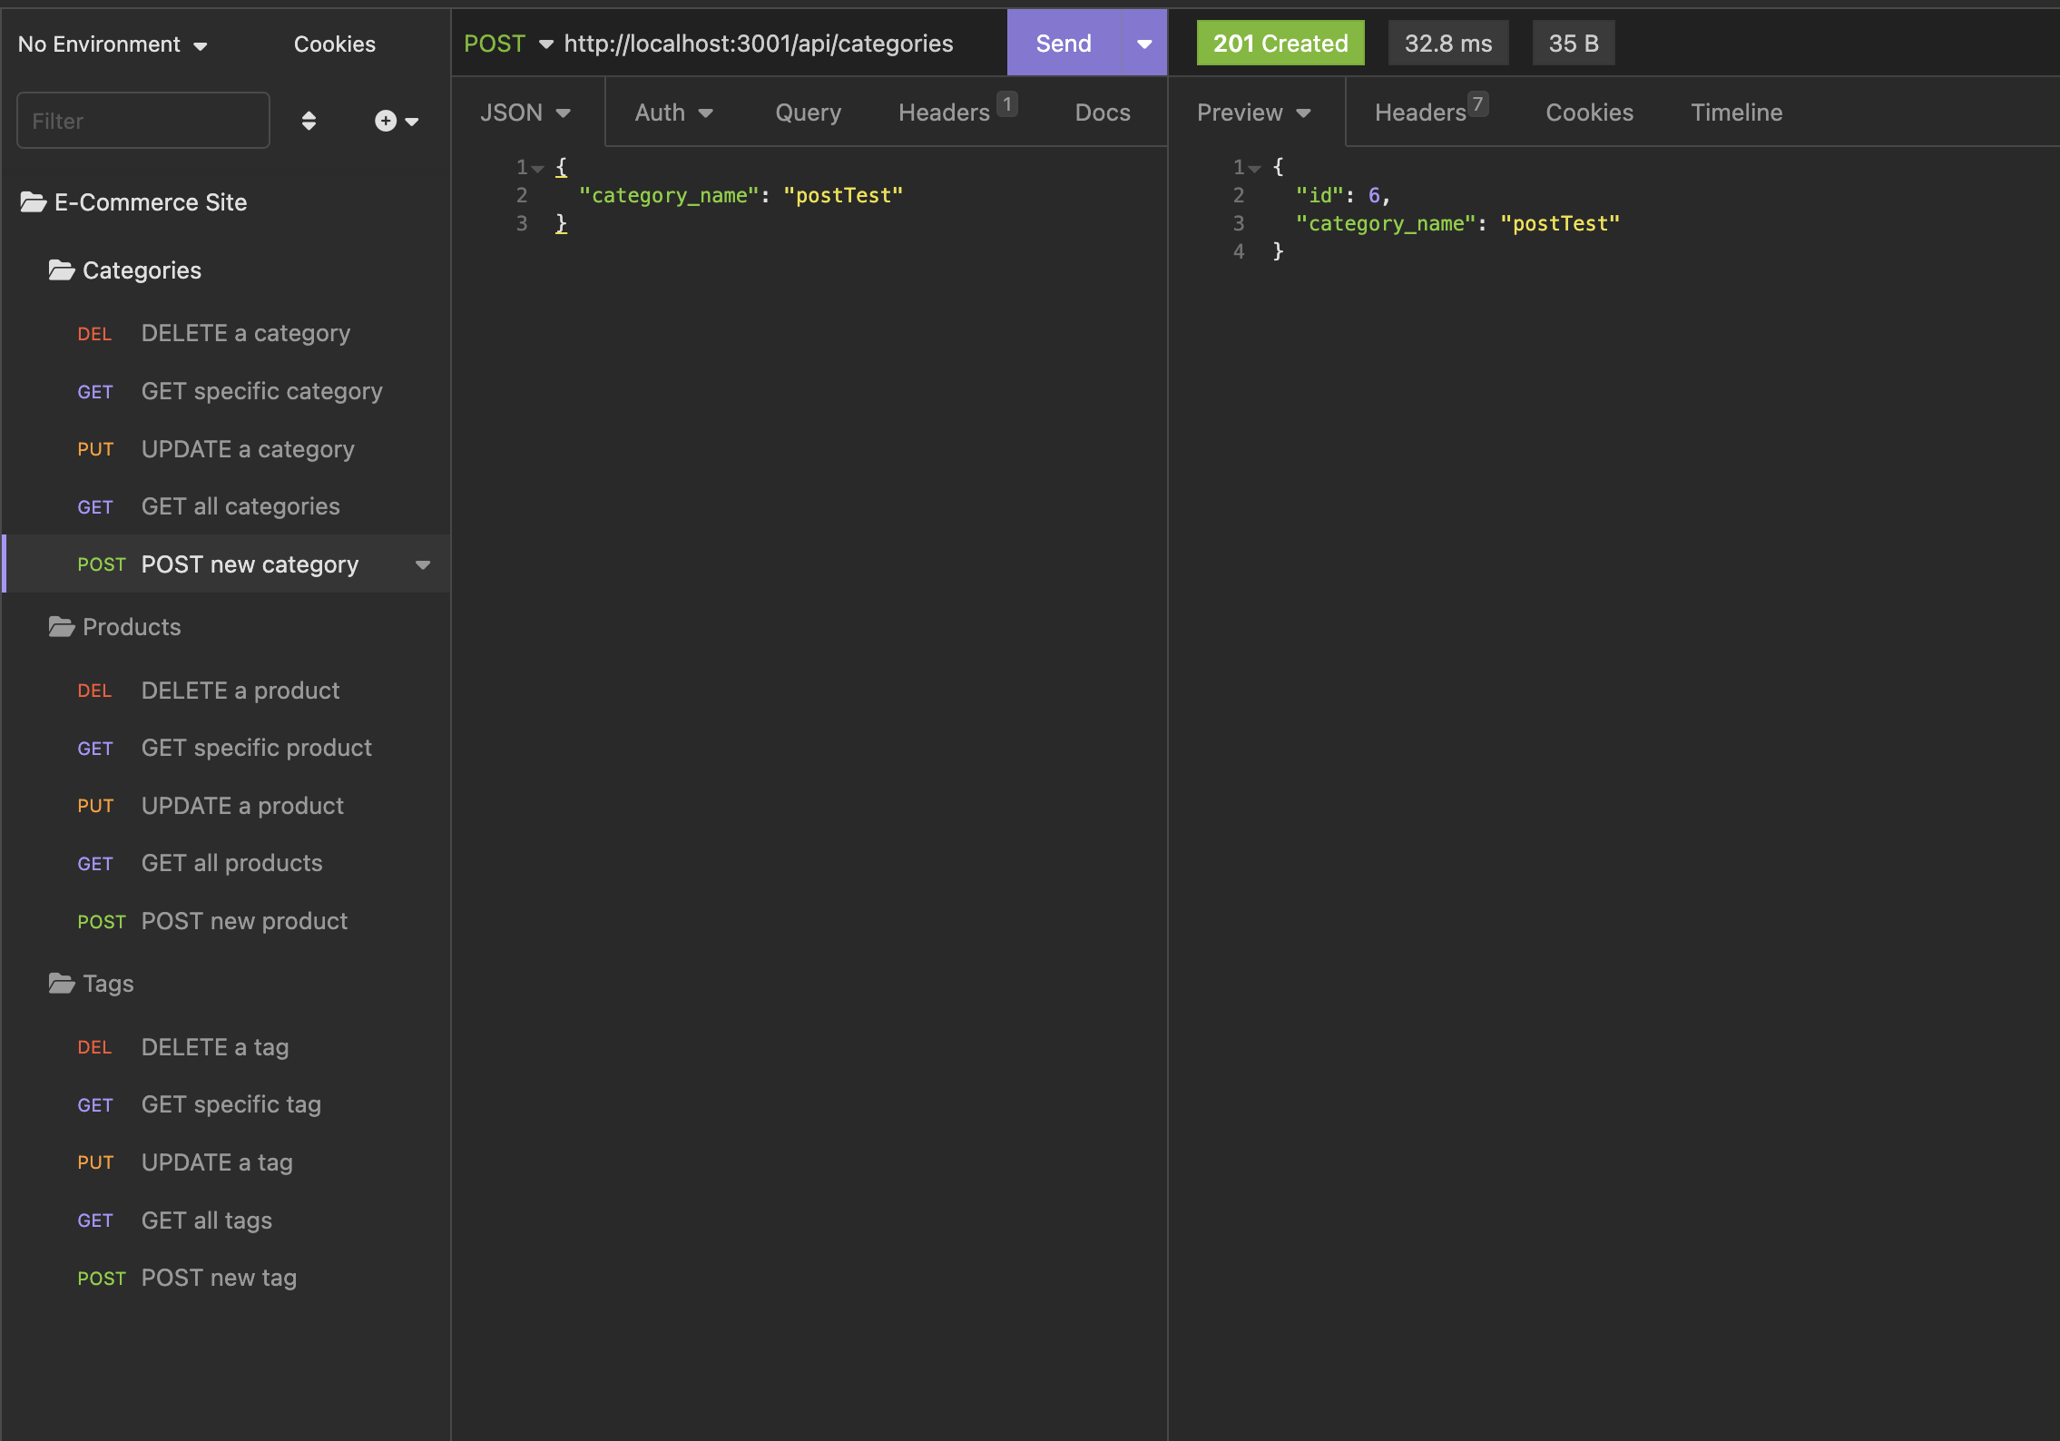Click the Products folder icon
Image resolution: width=2060 pixels, height=1441 pixels.
(61, 626)
